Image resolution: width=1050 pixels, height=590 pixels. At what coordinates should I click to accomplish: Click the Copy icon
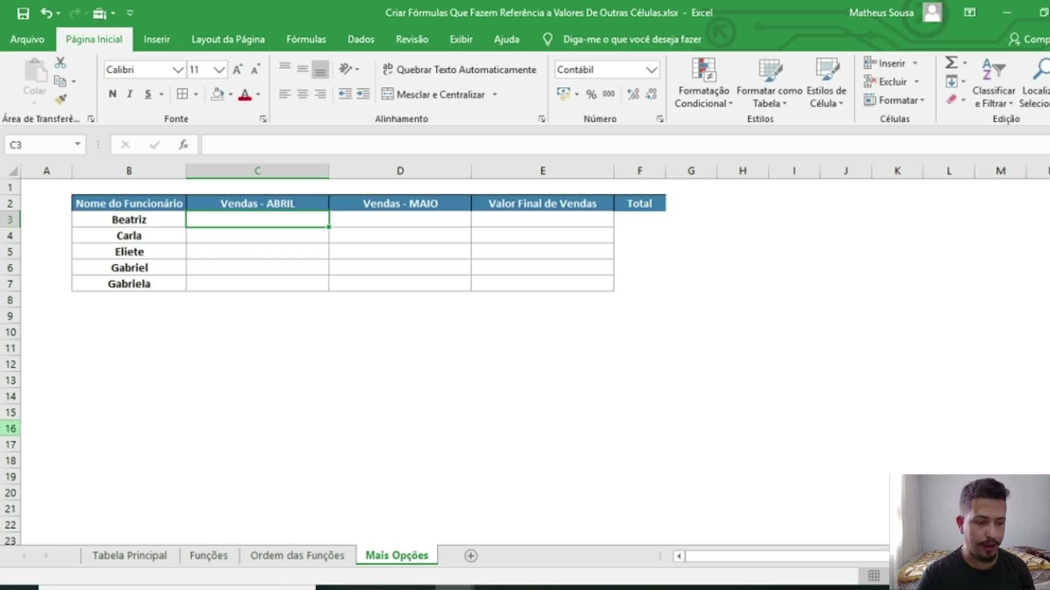point(60,81)
